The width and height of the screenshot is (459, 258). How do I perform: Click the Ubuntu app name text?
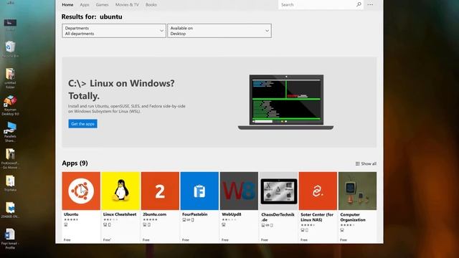71,214
